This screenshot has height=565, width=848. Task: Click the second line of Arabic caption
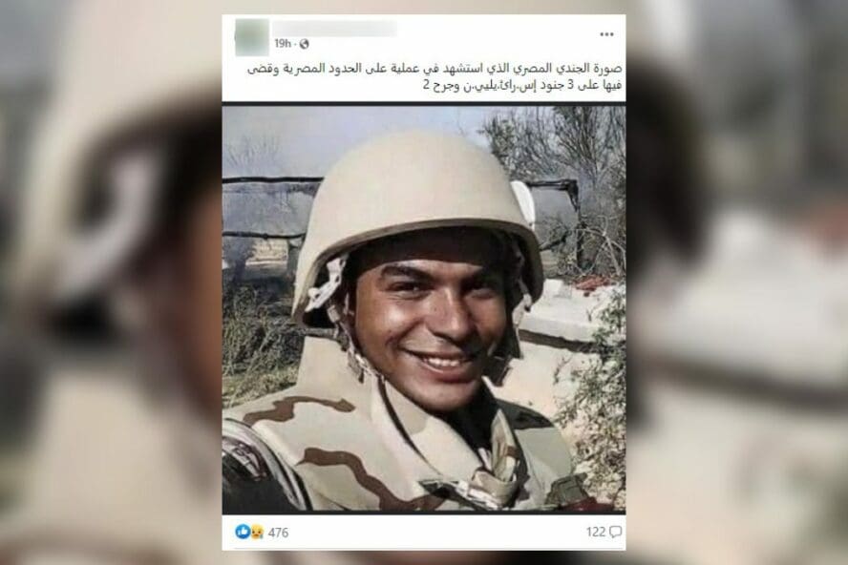(x=522, y=86)
